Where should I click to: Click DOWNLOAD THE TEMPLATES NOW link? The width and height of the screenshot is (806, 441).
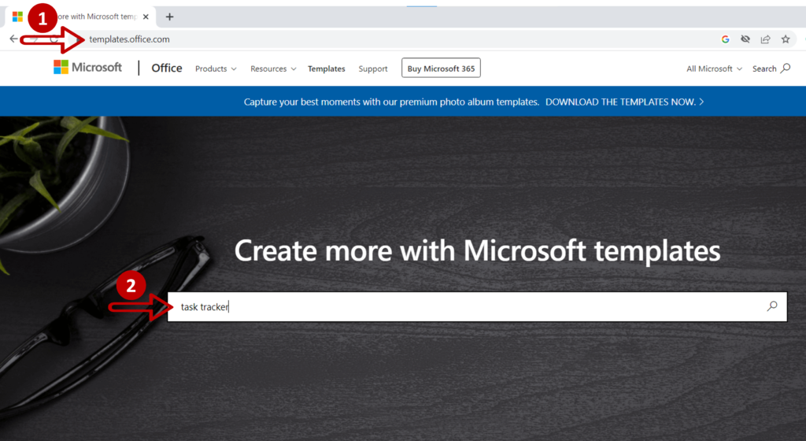click(x=624, y=102)
